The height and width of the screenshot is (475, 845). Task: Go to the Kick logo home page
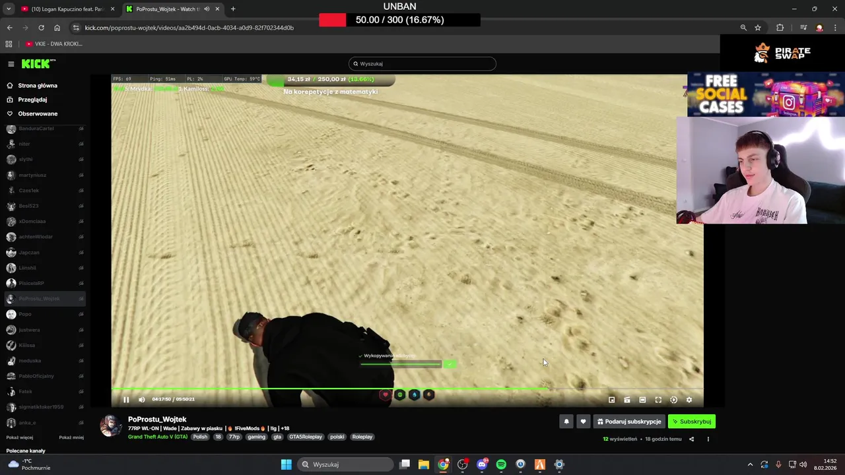[x=38, y=64]
